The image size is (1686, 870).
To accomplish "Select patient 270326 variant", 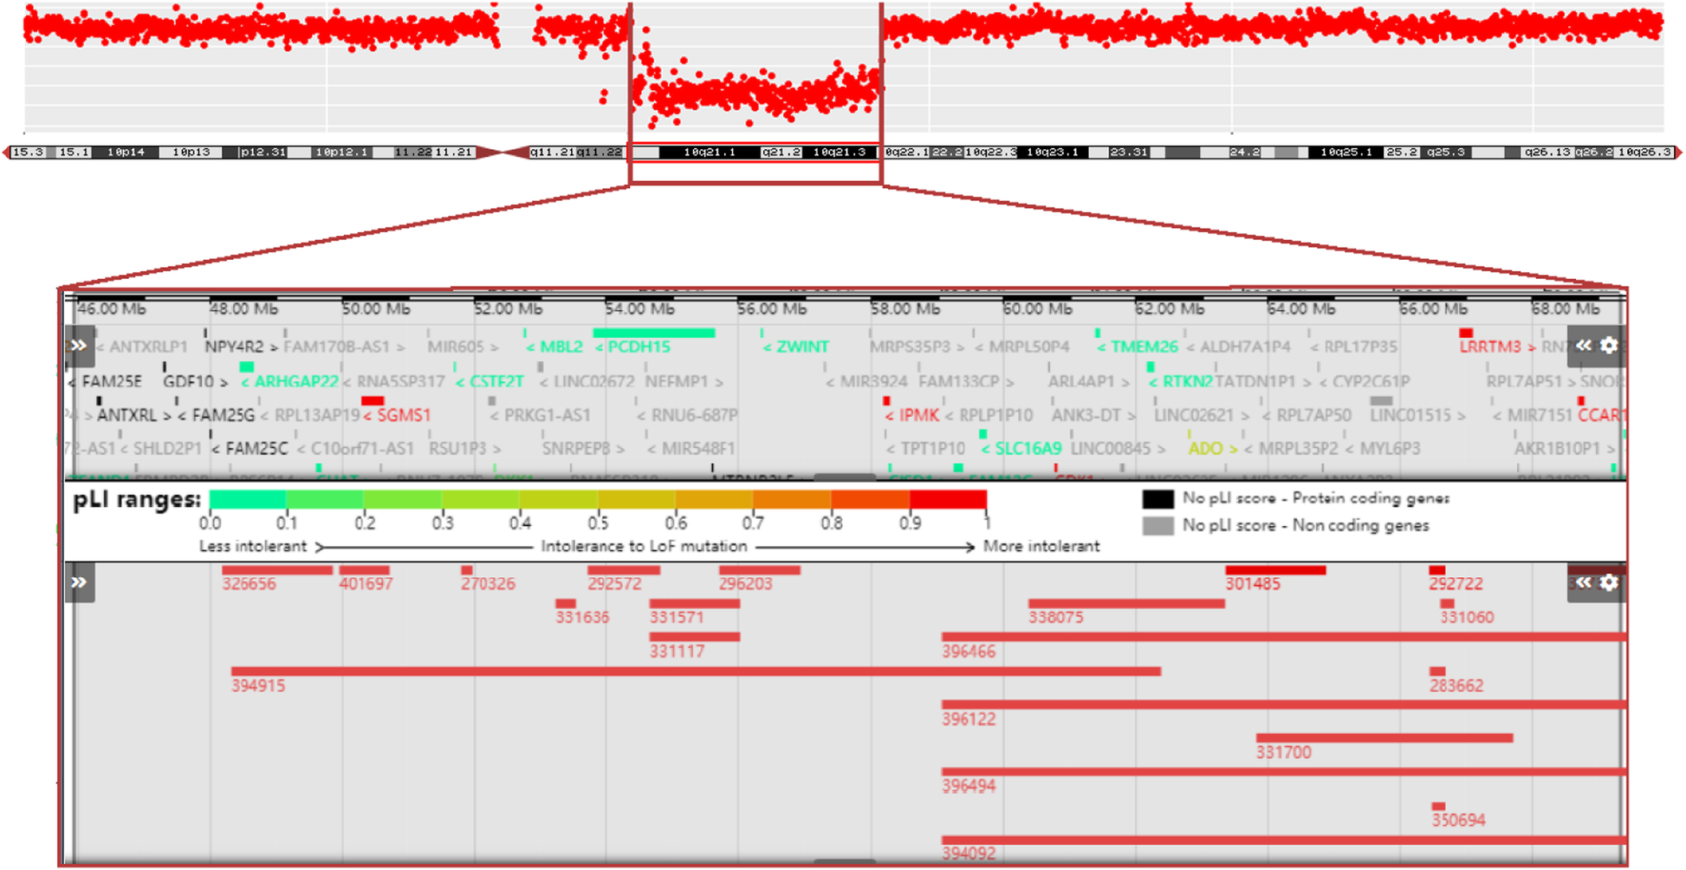I will 467,570.
